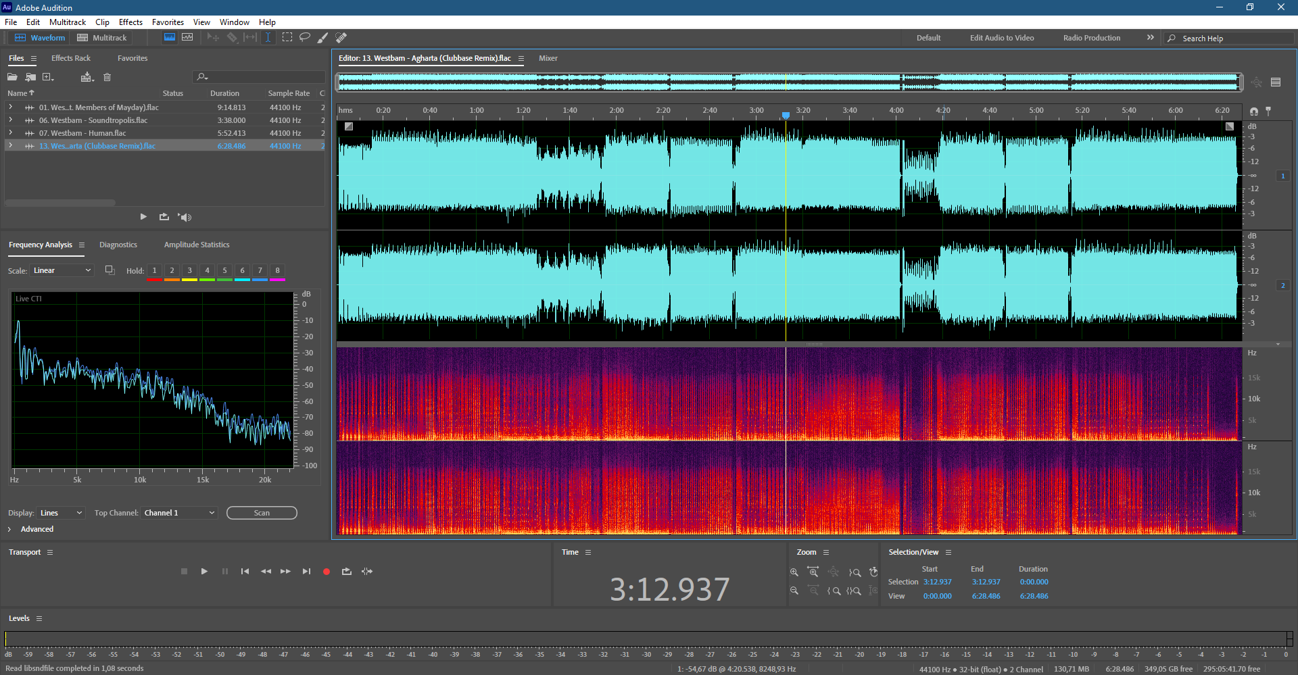The image size is (1298, 675).
Task: Toggle the Spectral Pitch Display button
Action: coord(187,38)
